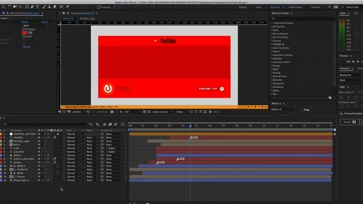Open the Montserrat font family dropdown
The height and width of the screenshot is (204, 363).
pos(351,75)
